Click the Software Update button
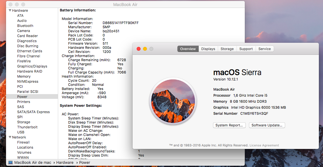This screenshot has width=323, height=167. (x=267, y=125)
